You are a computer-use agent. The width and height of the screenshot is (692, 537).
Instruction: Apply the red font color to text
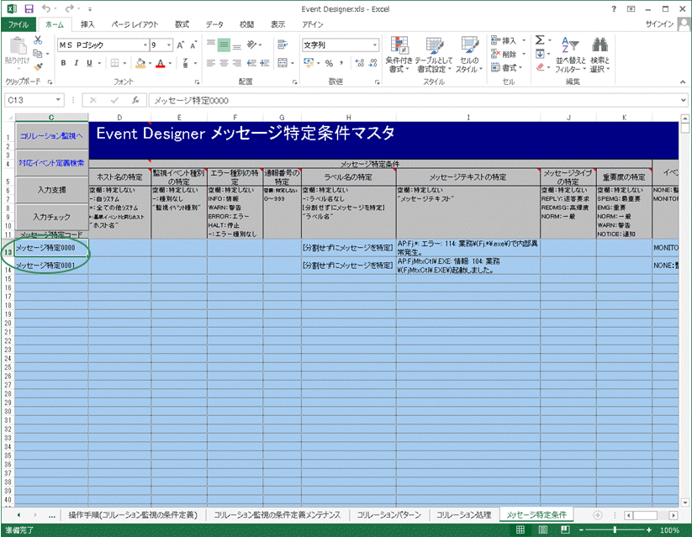(161, 63)
